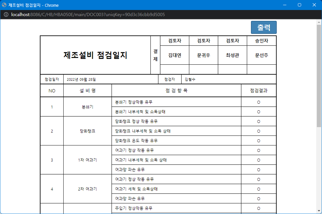Click row number 2 cell
322x214 pixels.
(52, 131)
